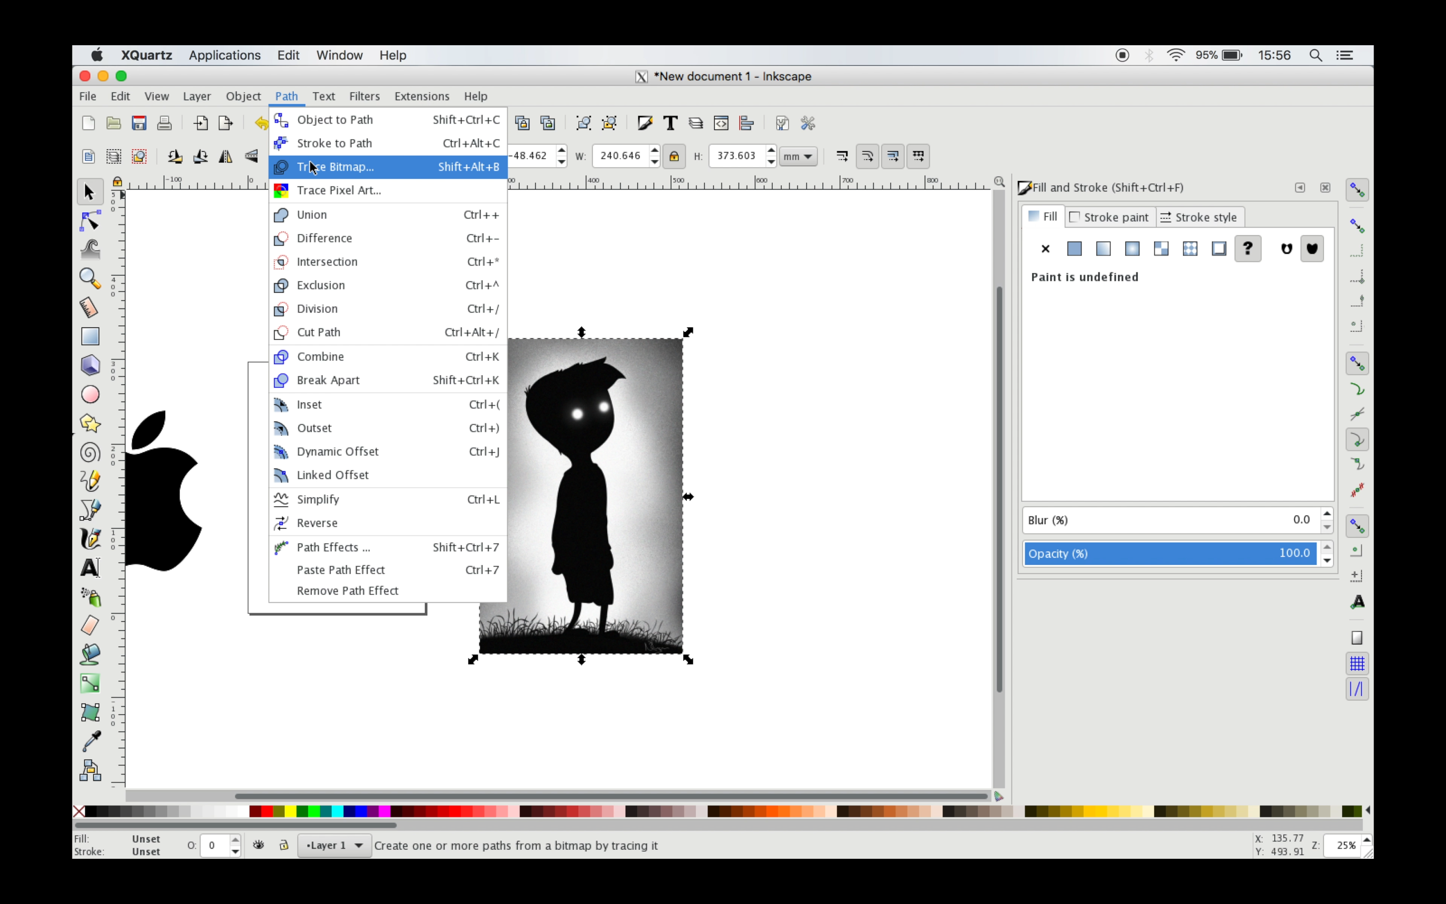This screenshot has height=904, width=1446.
Task: Open the Extensions menu
Action: 422,96
